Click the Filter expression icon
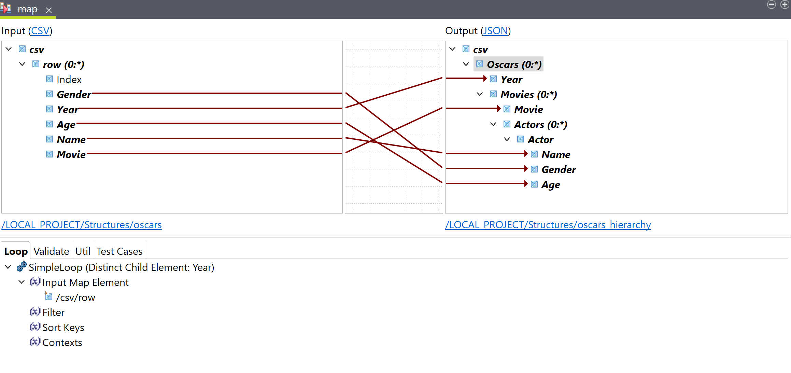The image size is (791, 373). click(35, 312)
